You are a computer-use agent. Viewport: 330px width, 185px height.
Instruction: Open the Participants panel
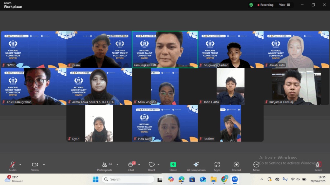point(105,167)
